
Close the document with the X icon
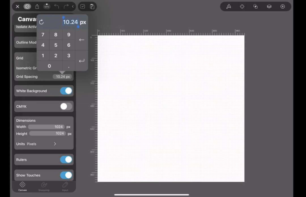click(x=17, y=7)
